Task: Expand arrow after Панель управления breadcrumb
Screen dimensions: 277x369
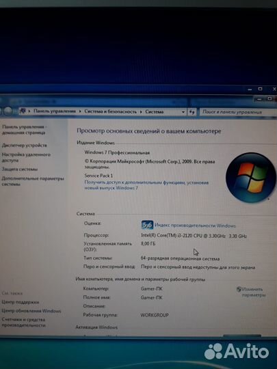Action: pos(80,111)
